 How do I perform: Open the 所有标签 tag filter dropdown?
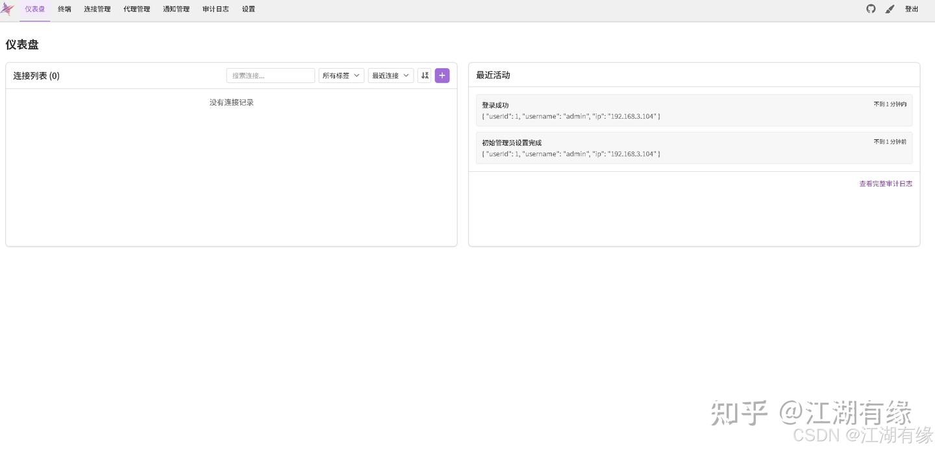[340, 75]
